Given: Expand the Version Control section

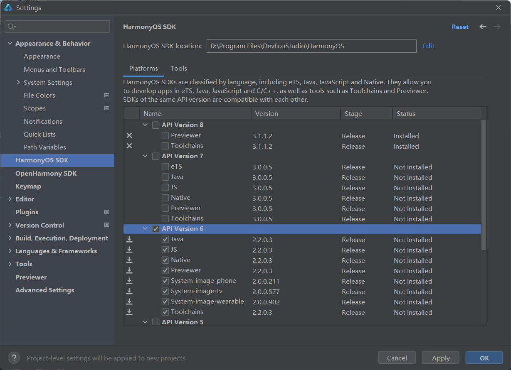Looking at the screenshot, I should click(10, 225).
